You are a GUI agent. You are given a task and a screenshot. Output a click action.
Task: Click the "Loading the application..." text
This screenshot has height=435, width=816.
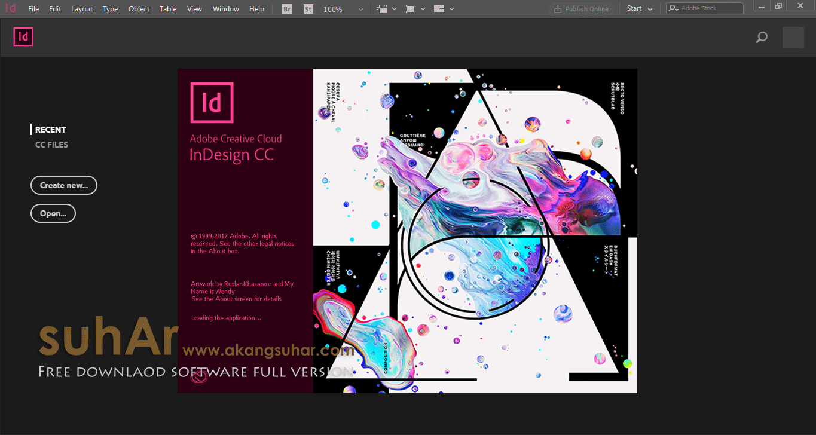226,318
